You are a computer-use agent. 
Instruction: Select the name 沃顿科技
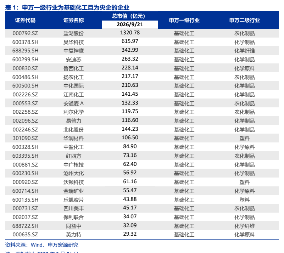tap(73, 182)
